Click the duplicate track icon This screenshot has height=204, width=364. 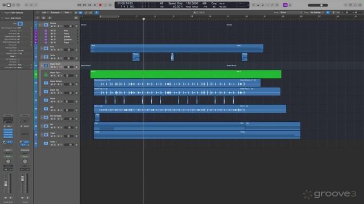[x=43, y=18]
